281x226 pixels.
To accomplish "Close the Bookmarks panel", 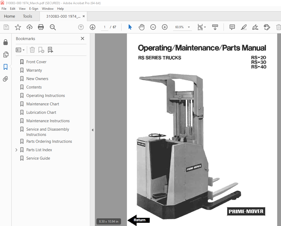I will [83, 38].
